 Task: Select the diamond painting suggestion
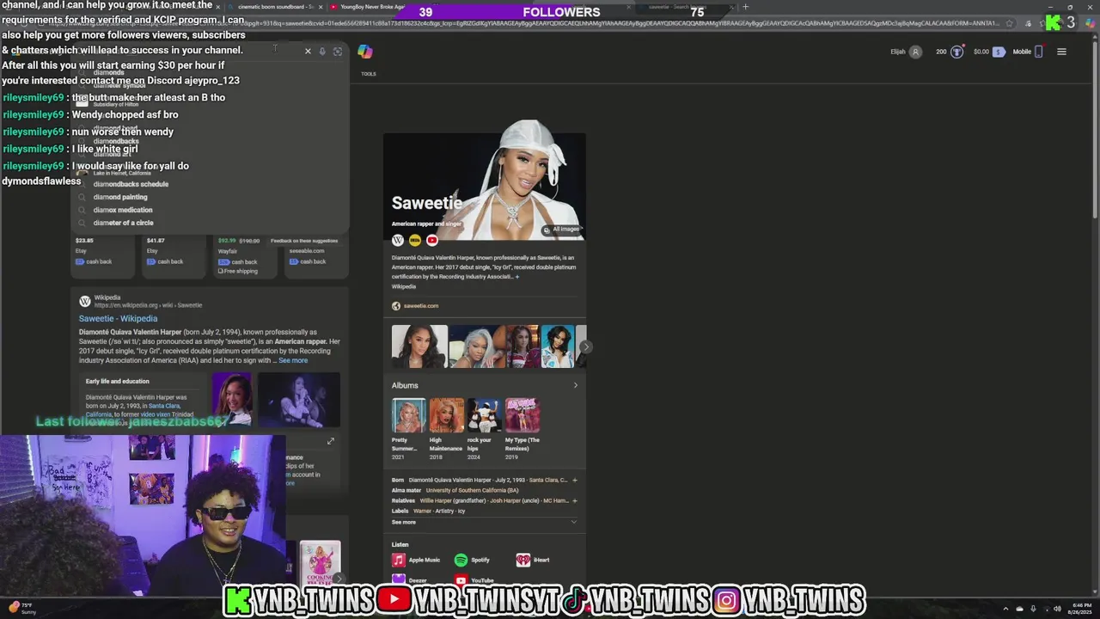pos(120,197)
